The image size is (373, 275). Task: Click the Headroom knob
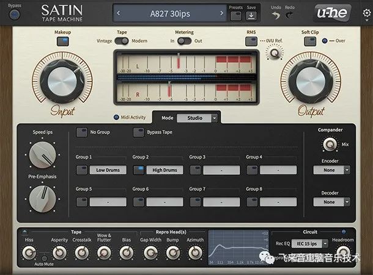[x=343, y=252]
